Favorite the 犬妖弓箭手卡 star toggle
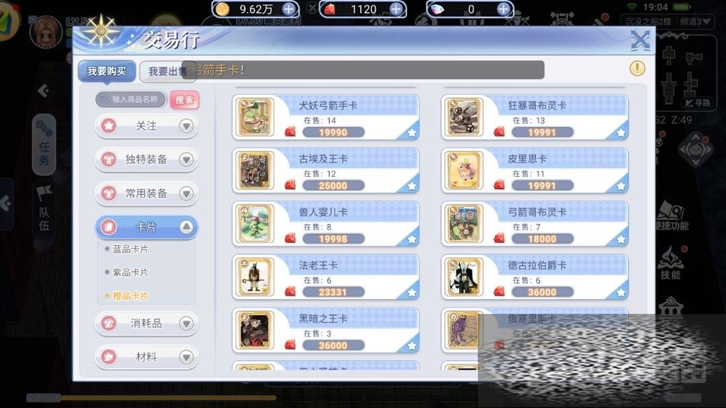 [411, 133]
